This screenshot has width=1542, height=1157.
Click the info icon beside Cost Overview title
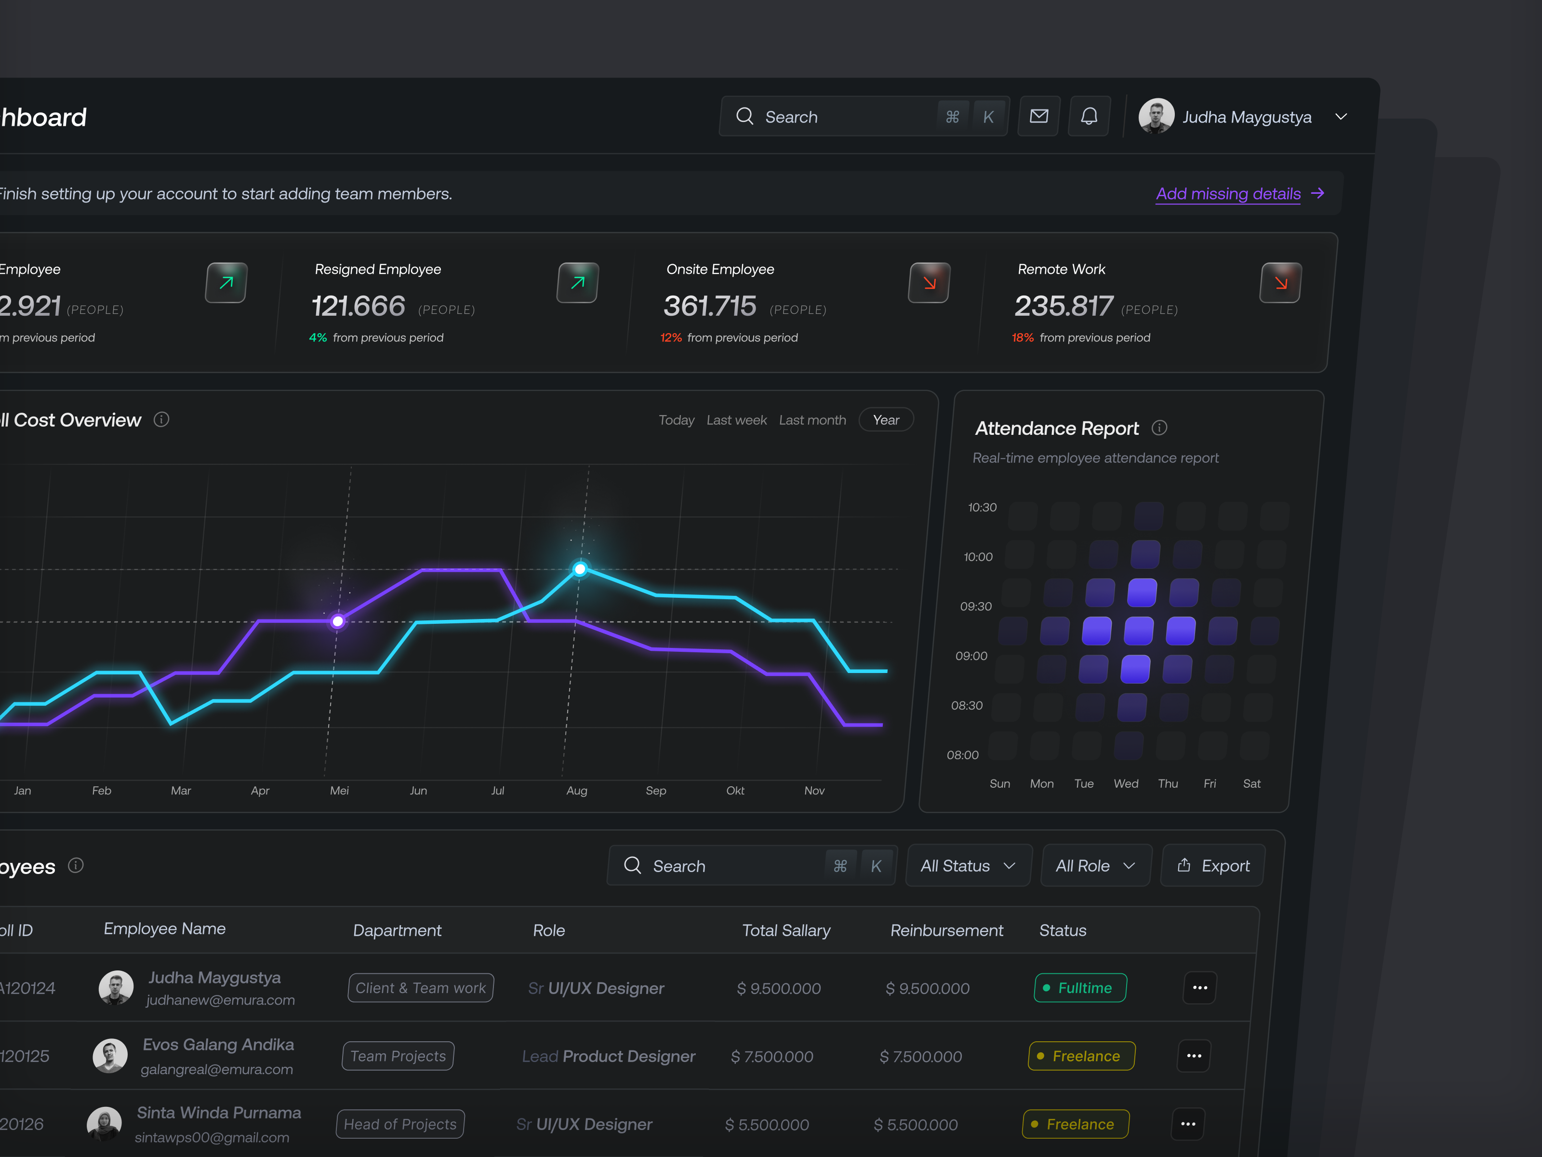pyautogui.click(x=161, y=419)
